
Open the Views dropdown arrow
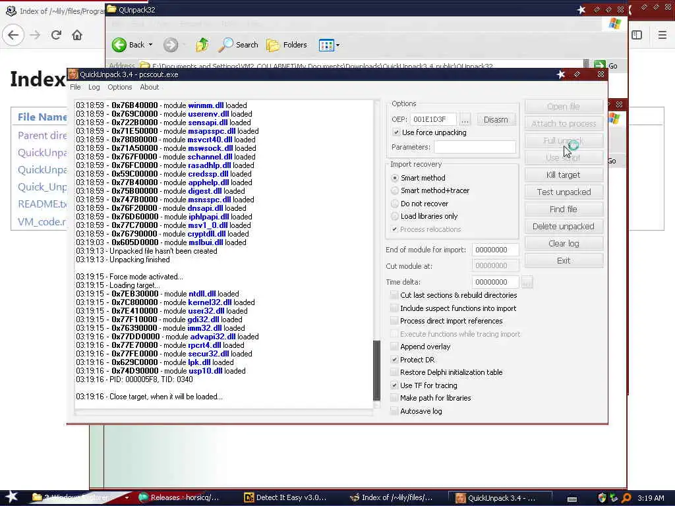tap(338, 45)
